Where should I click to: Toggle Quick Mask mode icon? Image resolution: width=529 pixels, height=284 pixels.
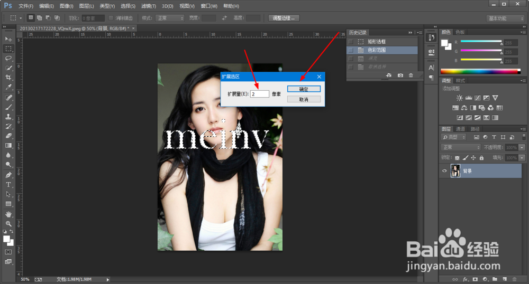[x=8, y=252]
